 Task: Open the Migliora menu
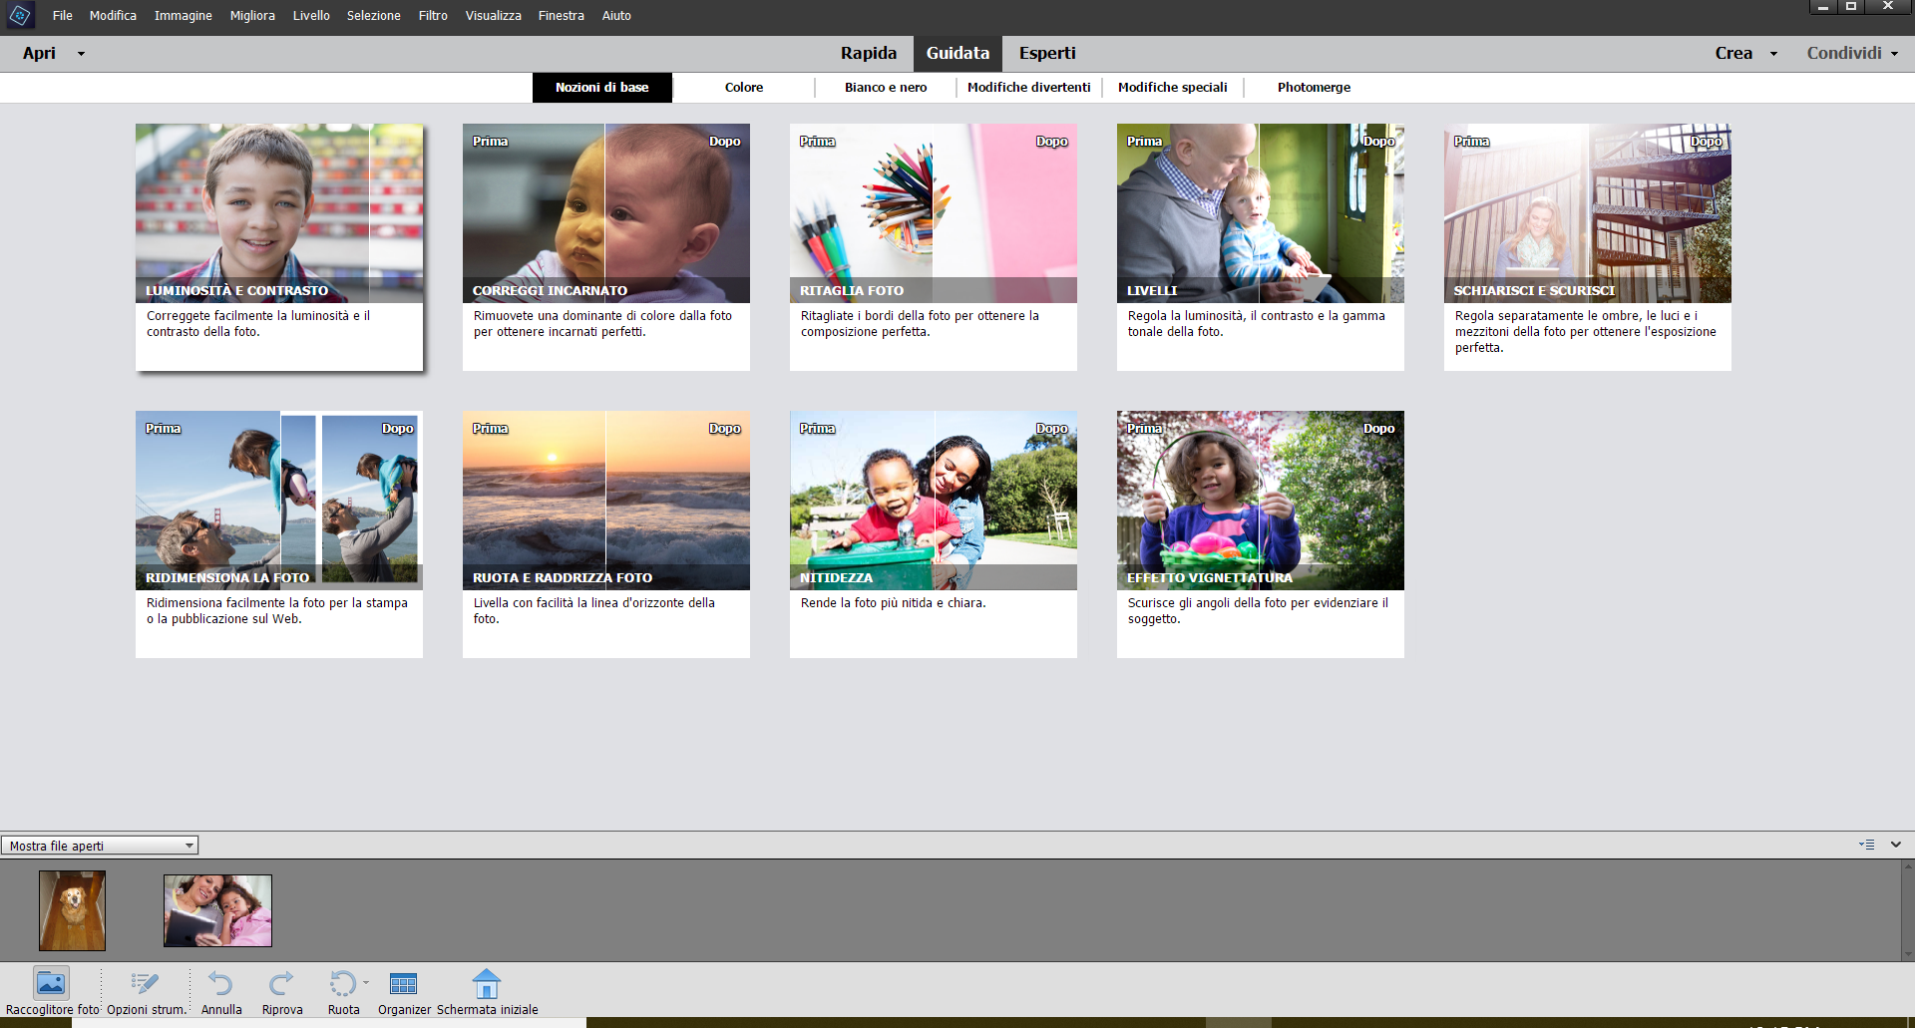[251, 15]
